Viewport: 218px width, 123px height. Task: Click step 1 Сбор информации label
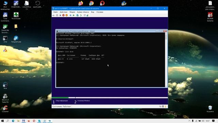[x=62, y=101]
